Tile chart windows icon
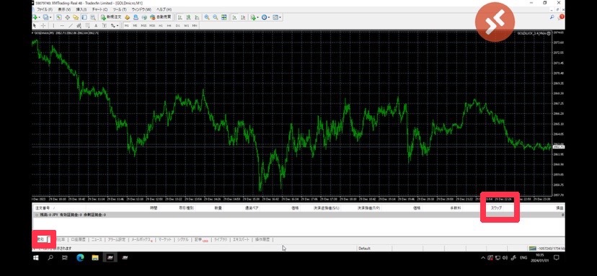 coord(224,17)
